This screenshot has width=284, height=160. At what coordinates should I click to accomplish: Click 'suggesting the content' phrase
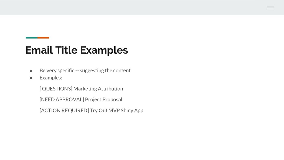[x=105, y=70]
